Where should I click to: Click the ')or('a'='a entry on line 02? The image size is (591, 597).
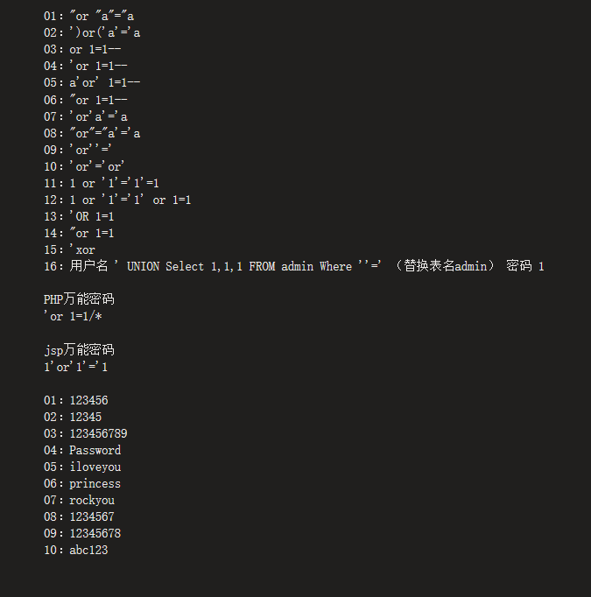105,32
